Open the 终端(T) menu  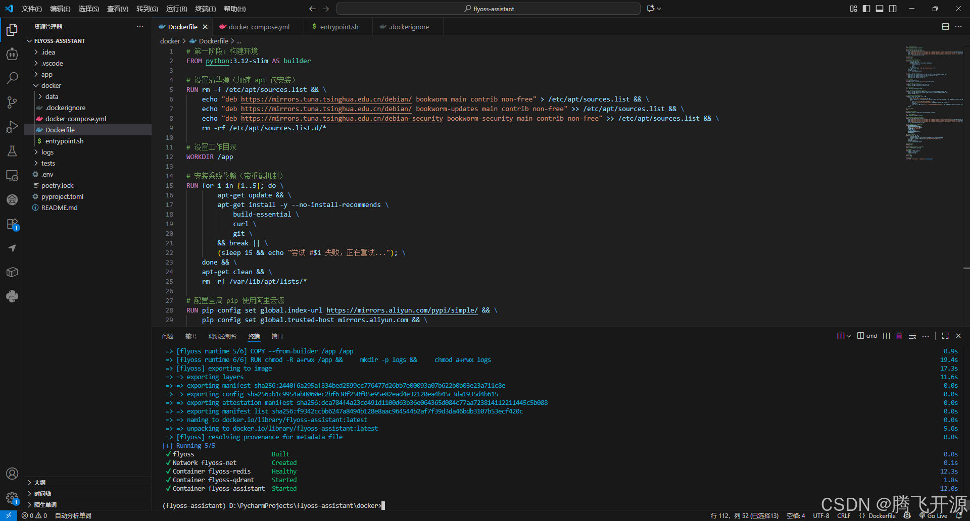[206, 9]
